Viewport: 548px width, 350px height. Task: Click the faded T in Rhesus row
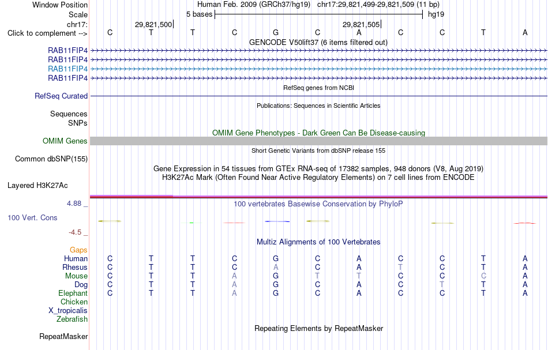click(400, 267)
